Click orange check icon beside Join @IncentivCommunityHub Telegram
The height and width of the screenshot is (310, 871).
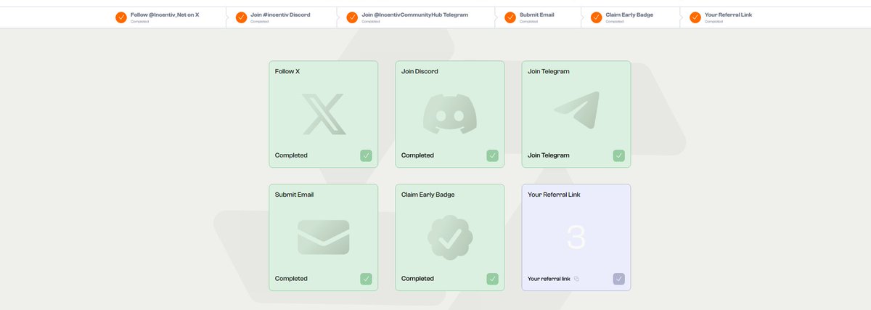(352, 17)
